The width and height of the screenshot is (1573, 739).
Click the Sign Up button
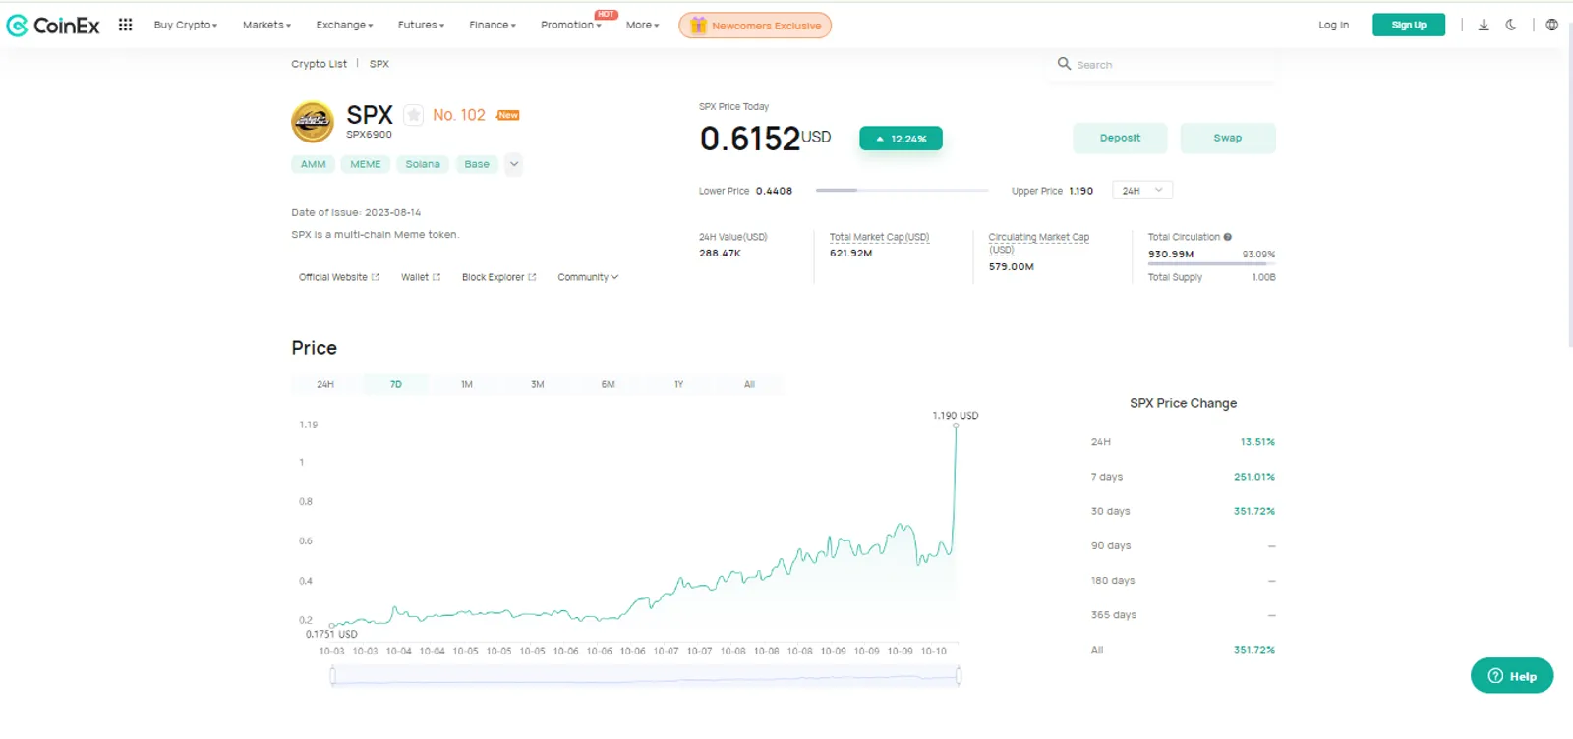pyautogui.click(x=1409, y=25)
